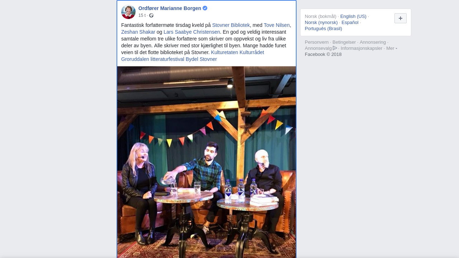Switch language to Español

point(350,22)
